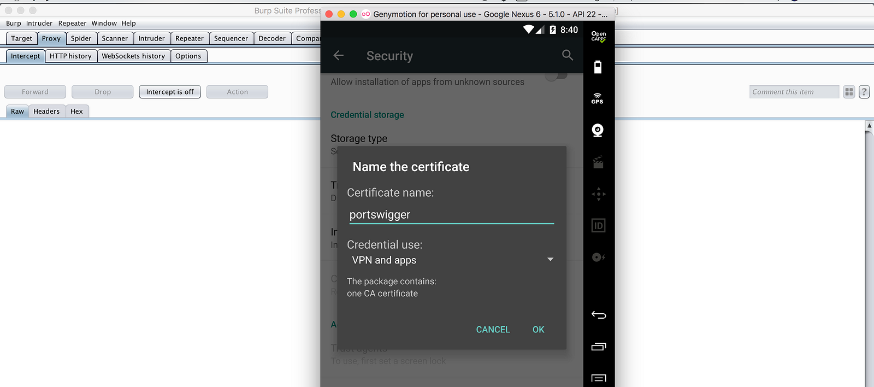This screenshot has width=874, height=387.
Task: Open the Repeater menu in the menu bar
Action: click(73, 24)
